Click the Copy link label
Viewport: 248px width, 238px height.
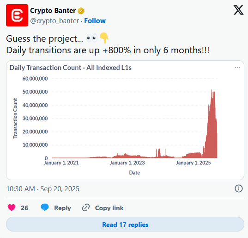tap(109, 208)
